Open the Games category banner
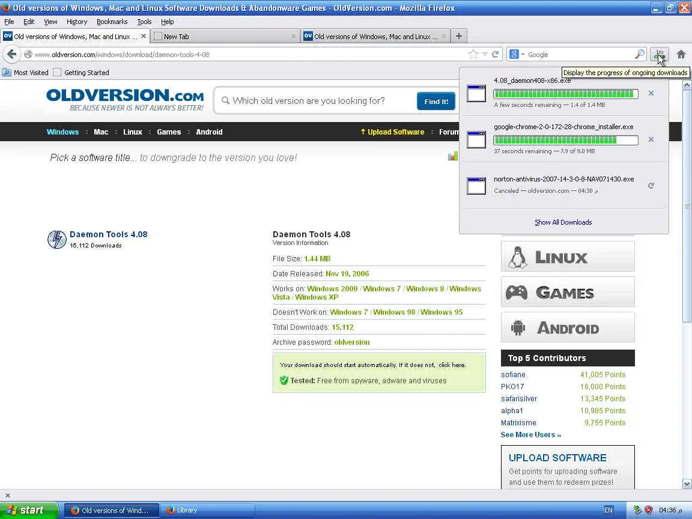 pyautogui.click(x=568, y=292)
